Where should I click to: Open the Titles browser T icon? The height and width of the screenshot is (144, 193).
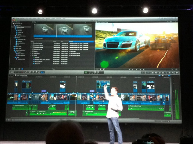pos(166,73)
